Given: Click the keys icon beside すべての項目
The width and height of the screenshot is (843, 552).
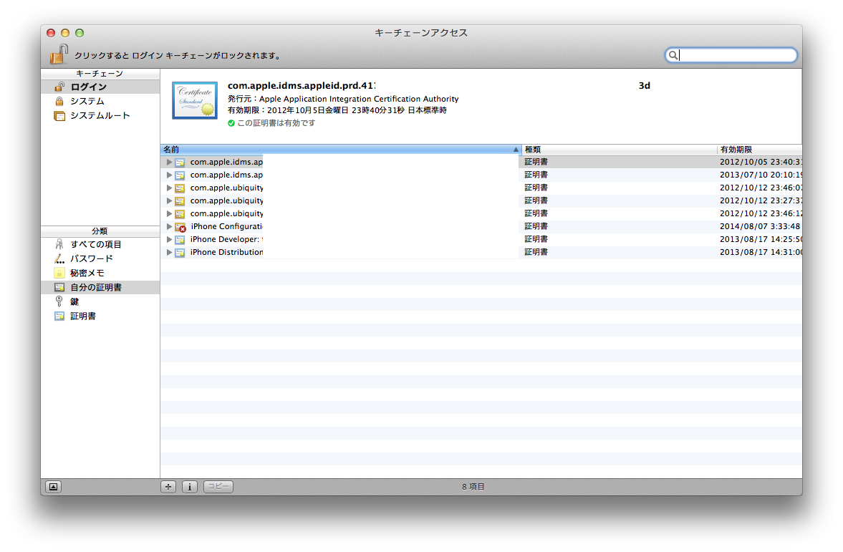Looking at the screenshot, I should click(x=59, y=244).
